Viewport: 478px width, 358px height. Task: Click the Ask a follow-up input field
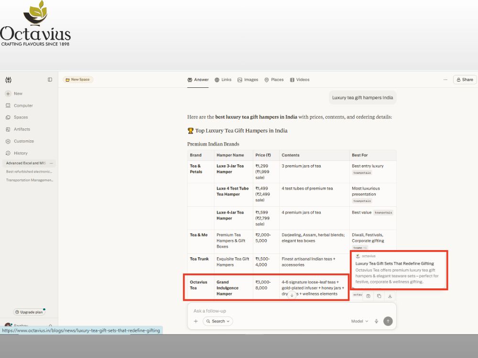(292, 311)
